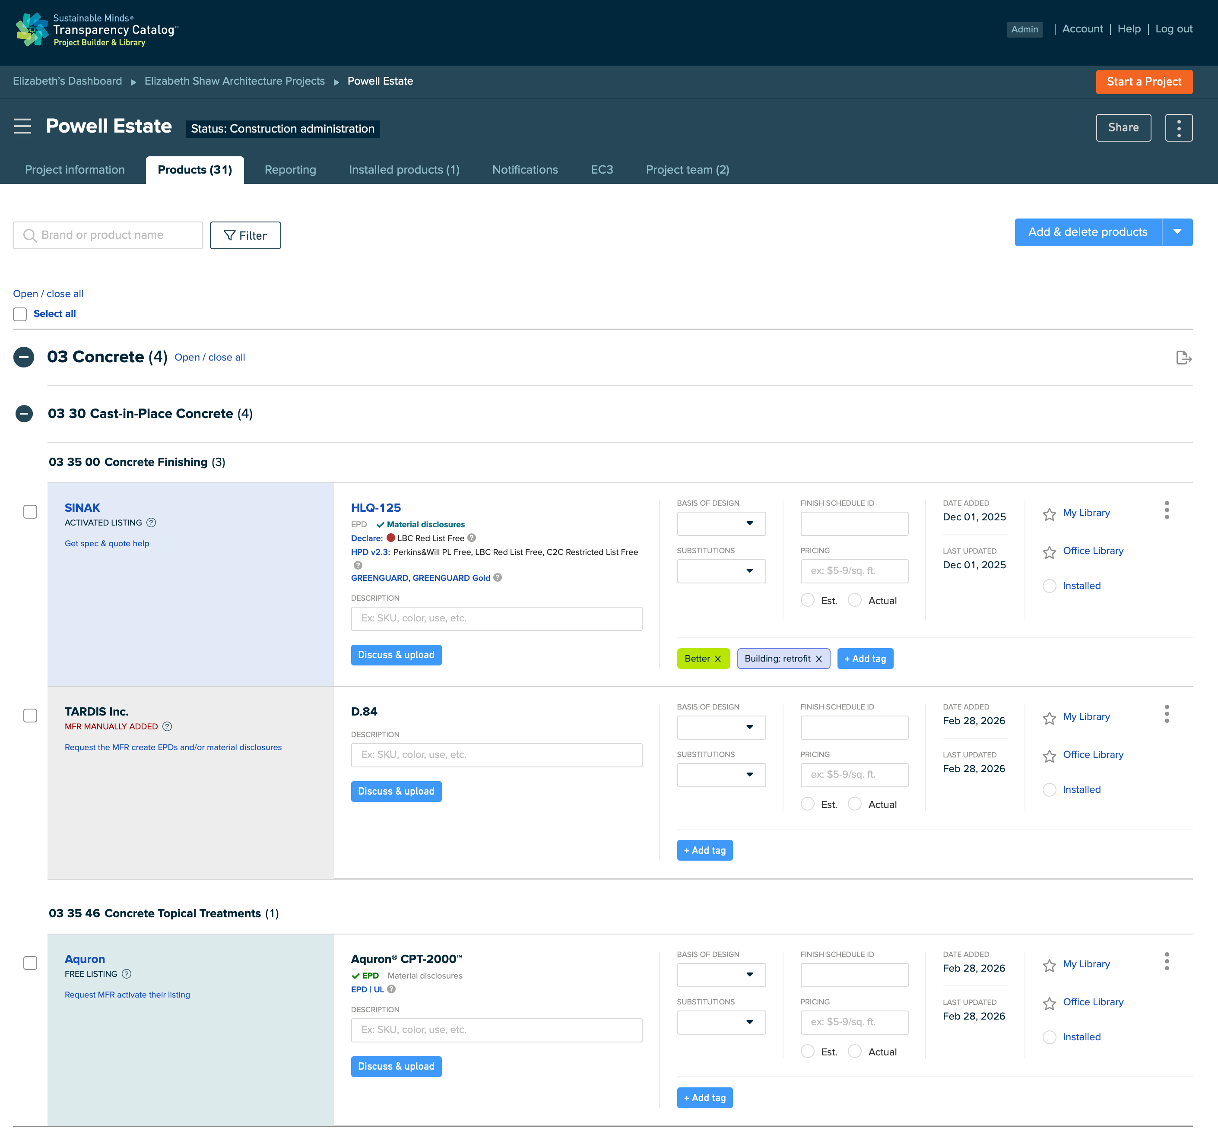This screenshot has height=1134, width=1218.
Task: Click help icon next to LBC Red List Free
Action: pos(472,538)
